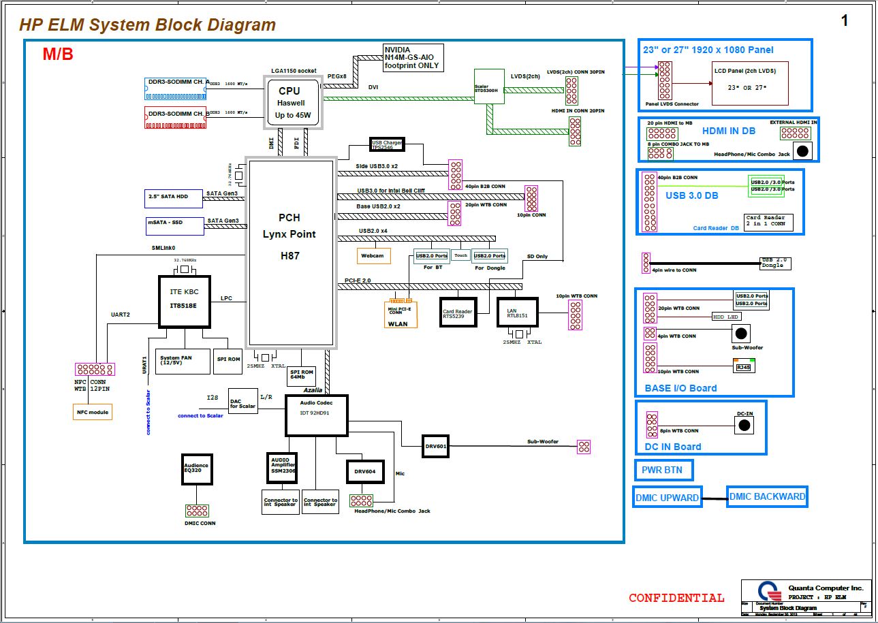Select the DMIC UPWARD box
The image size is (878, 623).
(668, 498)
